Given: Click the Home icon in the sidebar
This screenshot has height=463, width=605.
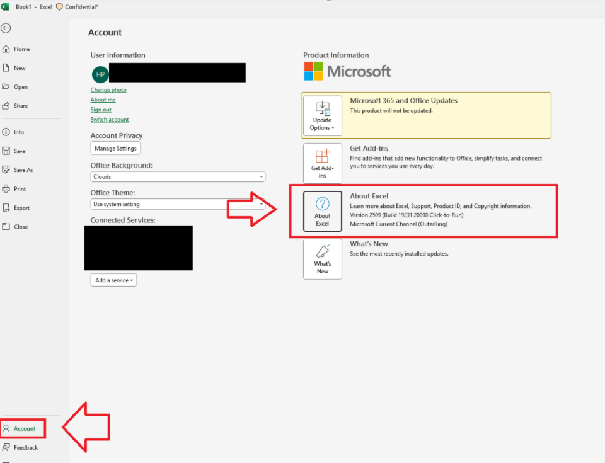Looking at the screenshot, I should (6, 49).
